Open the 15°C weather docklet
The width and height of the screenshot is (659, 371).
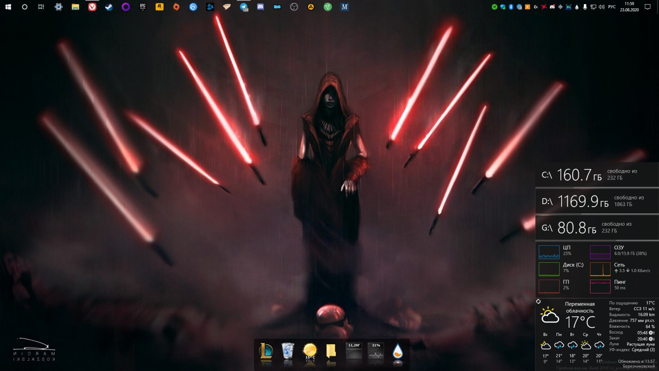[310, 351]
